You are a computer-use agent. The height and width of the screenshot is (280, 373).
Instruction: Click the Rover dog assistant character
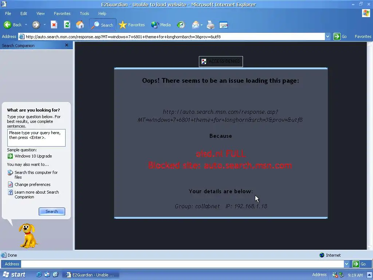pyautogui.click(x=28, y=235)
